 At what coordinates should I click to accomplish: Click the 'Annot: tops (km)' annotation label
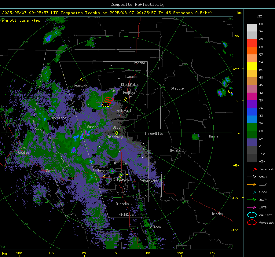pos(21,20)
